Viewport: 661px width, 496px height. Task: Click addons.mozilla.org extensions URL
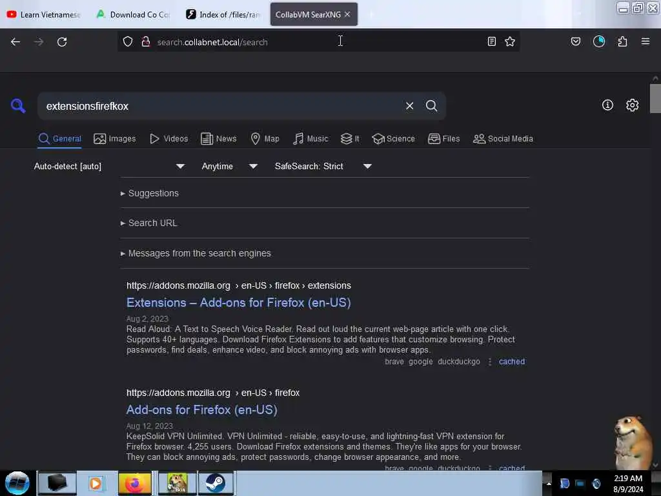click(239, 285)
